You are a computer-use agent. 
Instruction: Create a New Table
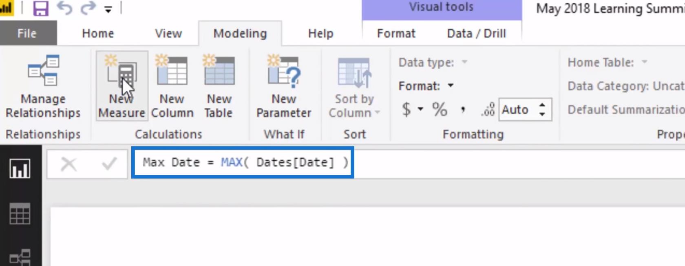[219, 87]
